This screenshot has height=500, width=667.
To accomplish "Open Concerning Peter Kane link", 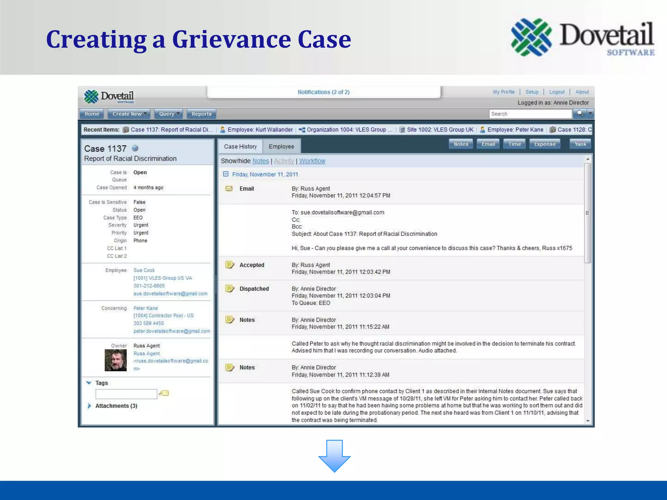I will [x=146, y=308].
